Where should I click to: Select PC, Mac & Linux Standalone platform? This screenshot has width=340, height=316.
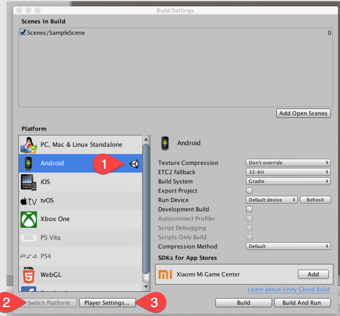click(81, 145)
